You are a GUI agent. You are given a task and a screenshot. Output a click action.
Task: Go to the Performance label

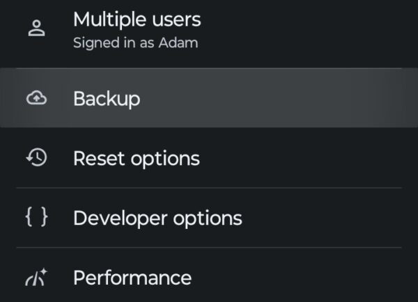[x=132, y=278]
